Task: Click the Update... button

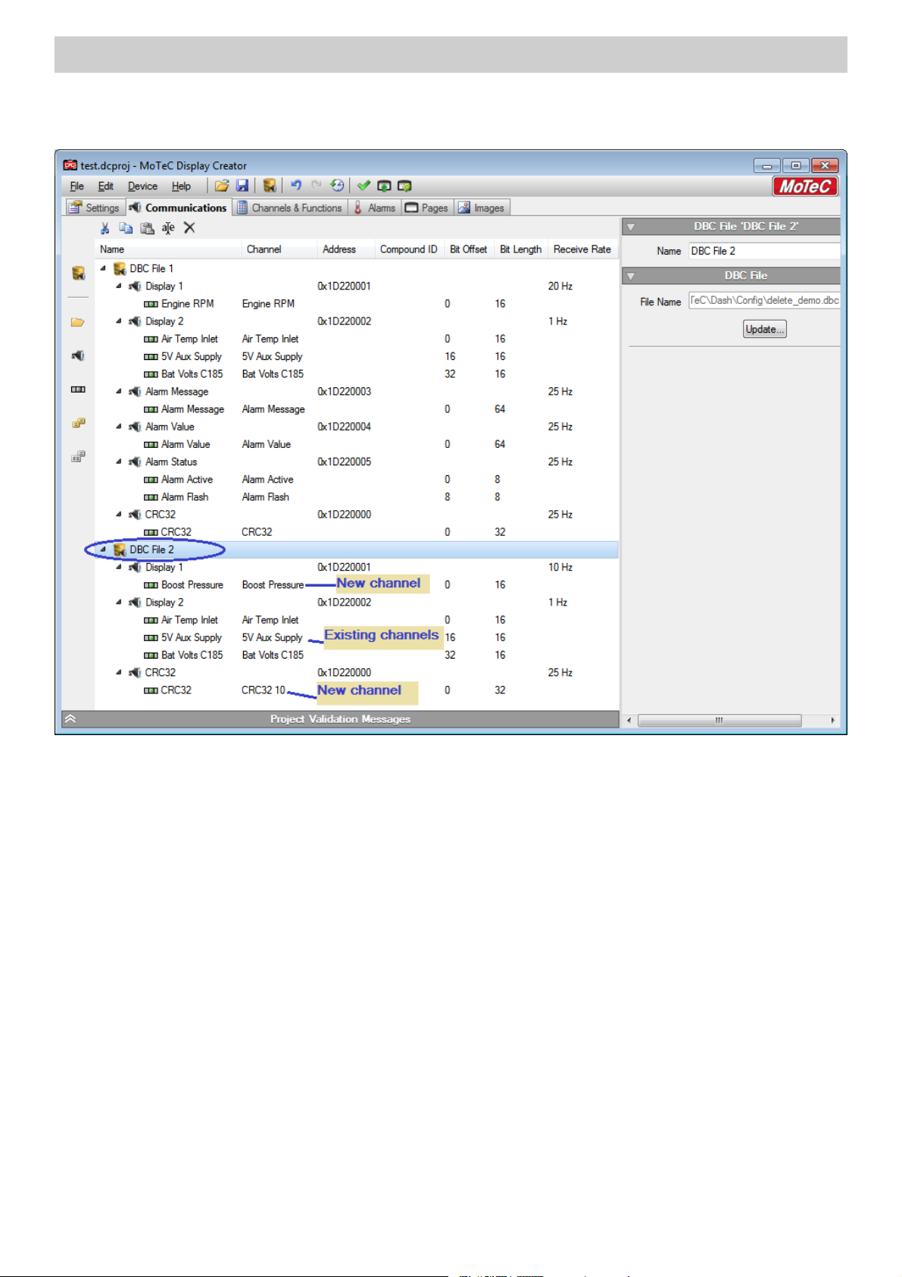Action: pyautogui.click(x=764, y=329)
